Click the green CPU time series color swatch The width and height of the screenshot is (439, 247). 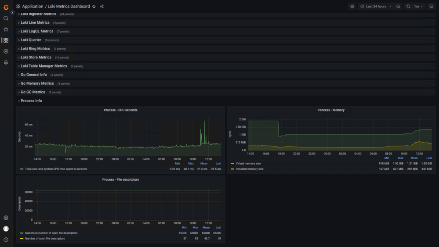22,169
